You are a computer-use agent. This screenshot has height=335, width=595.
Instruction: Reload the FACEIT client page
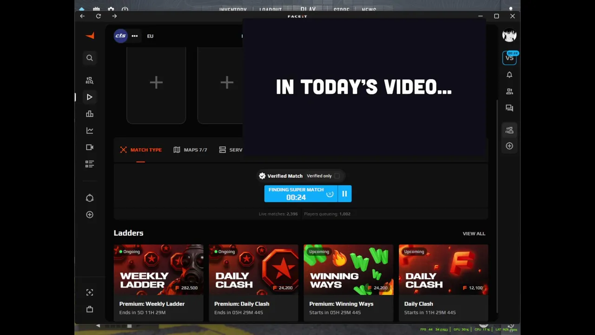[x=99, y=16]
